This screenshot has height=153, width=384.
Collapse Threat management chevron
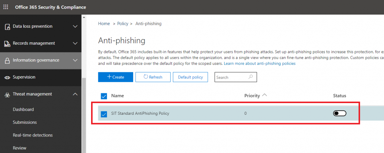pyautogui.click(x=75, y=94)
